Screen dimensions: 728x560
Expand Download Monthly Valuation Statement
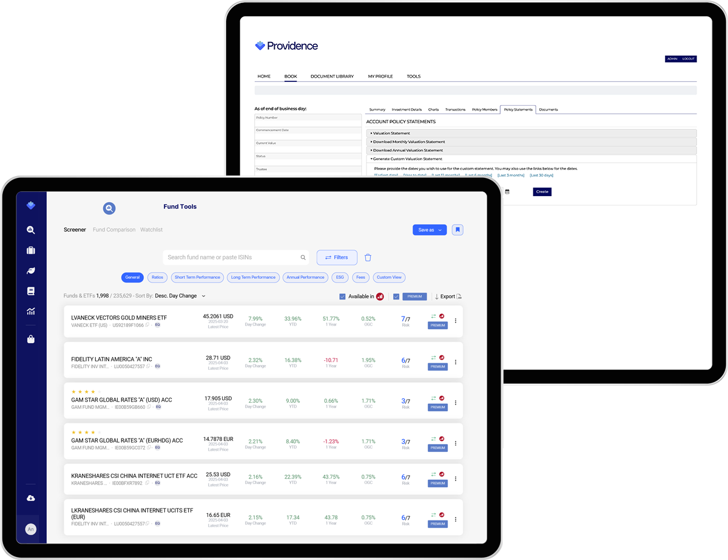coord(531,142)
